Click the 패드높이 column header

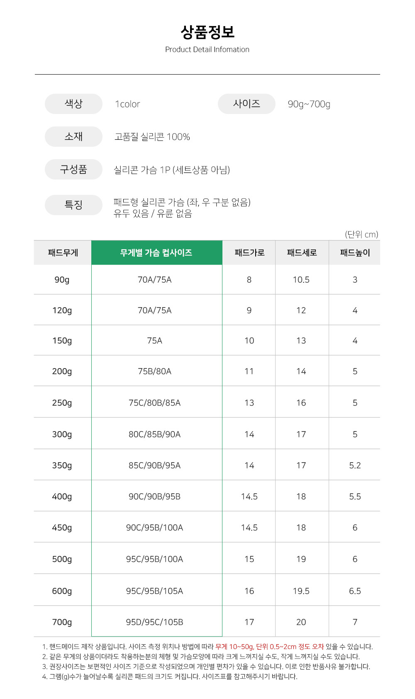coord(355,252)
